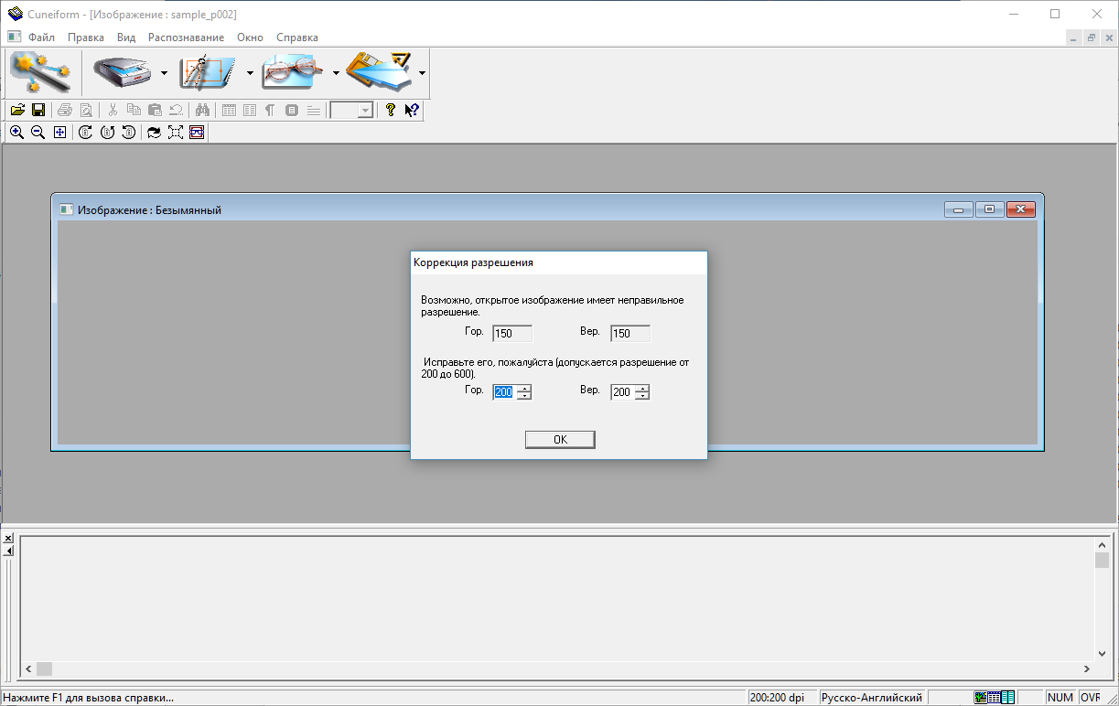The height and width of the screenshot is (706, 1119).
Task: Click the print icon
Action: click(65, 110)
